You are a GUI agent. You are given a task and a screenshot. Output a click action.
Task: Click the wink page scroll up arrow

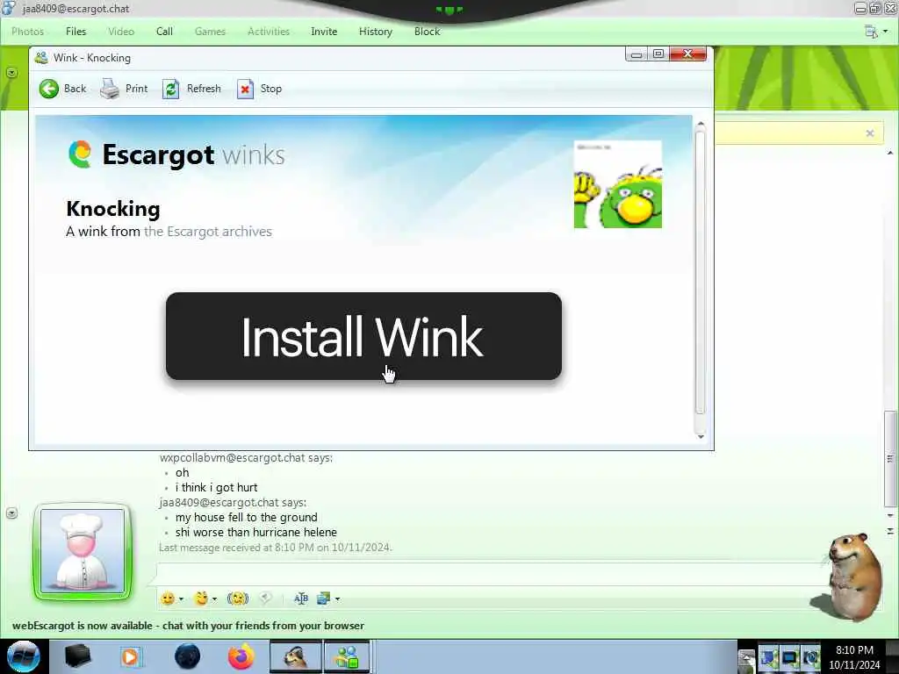coord(701,124)
